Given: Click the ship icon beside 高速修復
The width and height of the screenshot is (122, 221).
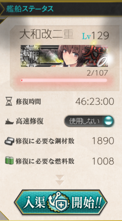Looking at the screenshot, I should [x=9, y=122].
